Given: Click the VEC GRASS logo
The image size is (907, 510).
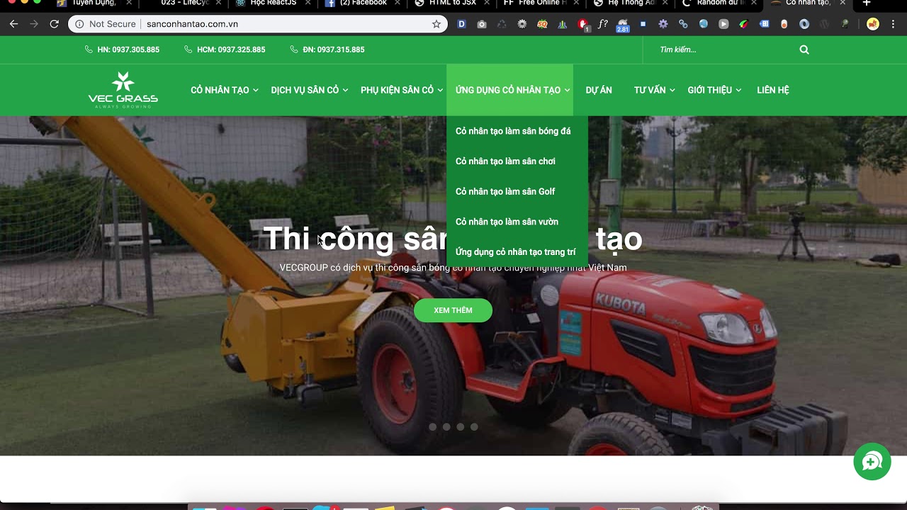Looking at the screenshot, I should click(123, 90).
